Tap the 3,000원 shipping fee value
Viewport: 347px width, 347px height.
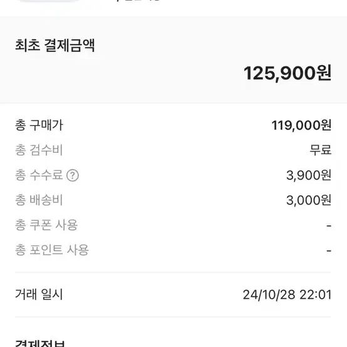(x=309, y=200)
